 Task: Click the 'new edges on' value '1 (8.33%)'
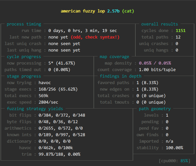(x=147, y=89)
